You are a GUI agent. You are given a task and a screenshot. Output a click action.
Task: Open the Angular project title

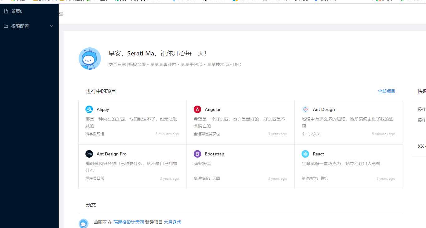[x=213, y=109]
